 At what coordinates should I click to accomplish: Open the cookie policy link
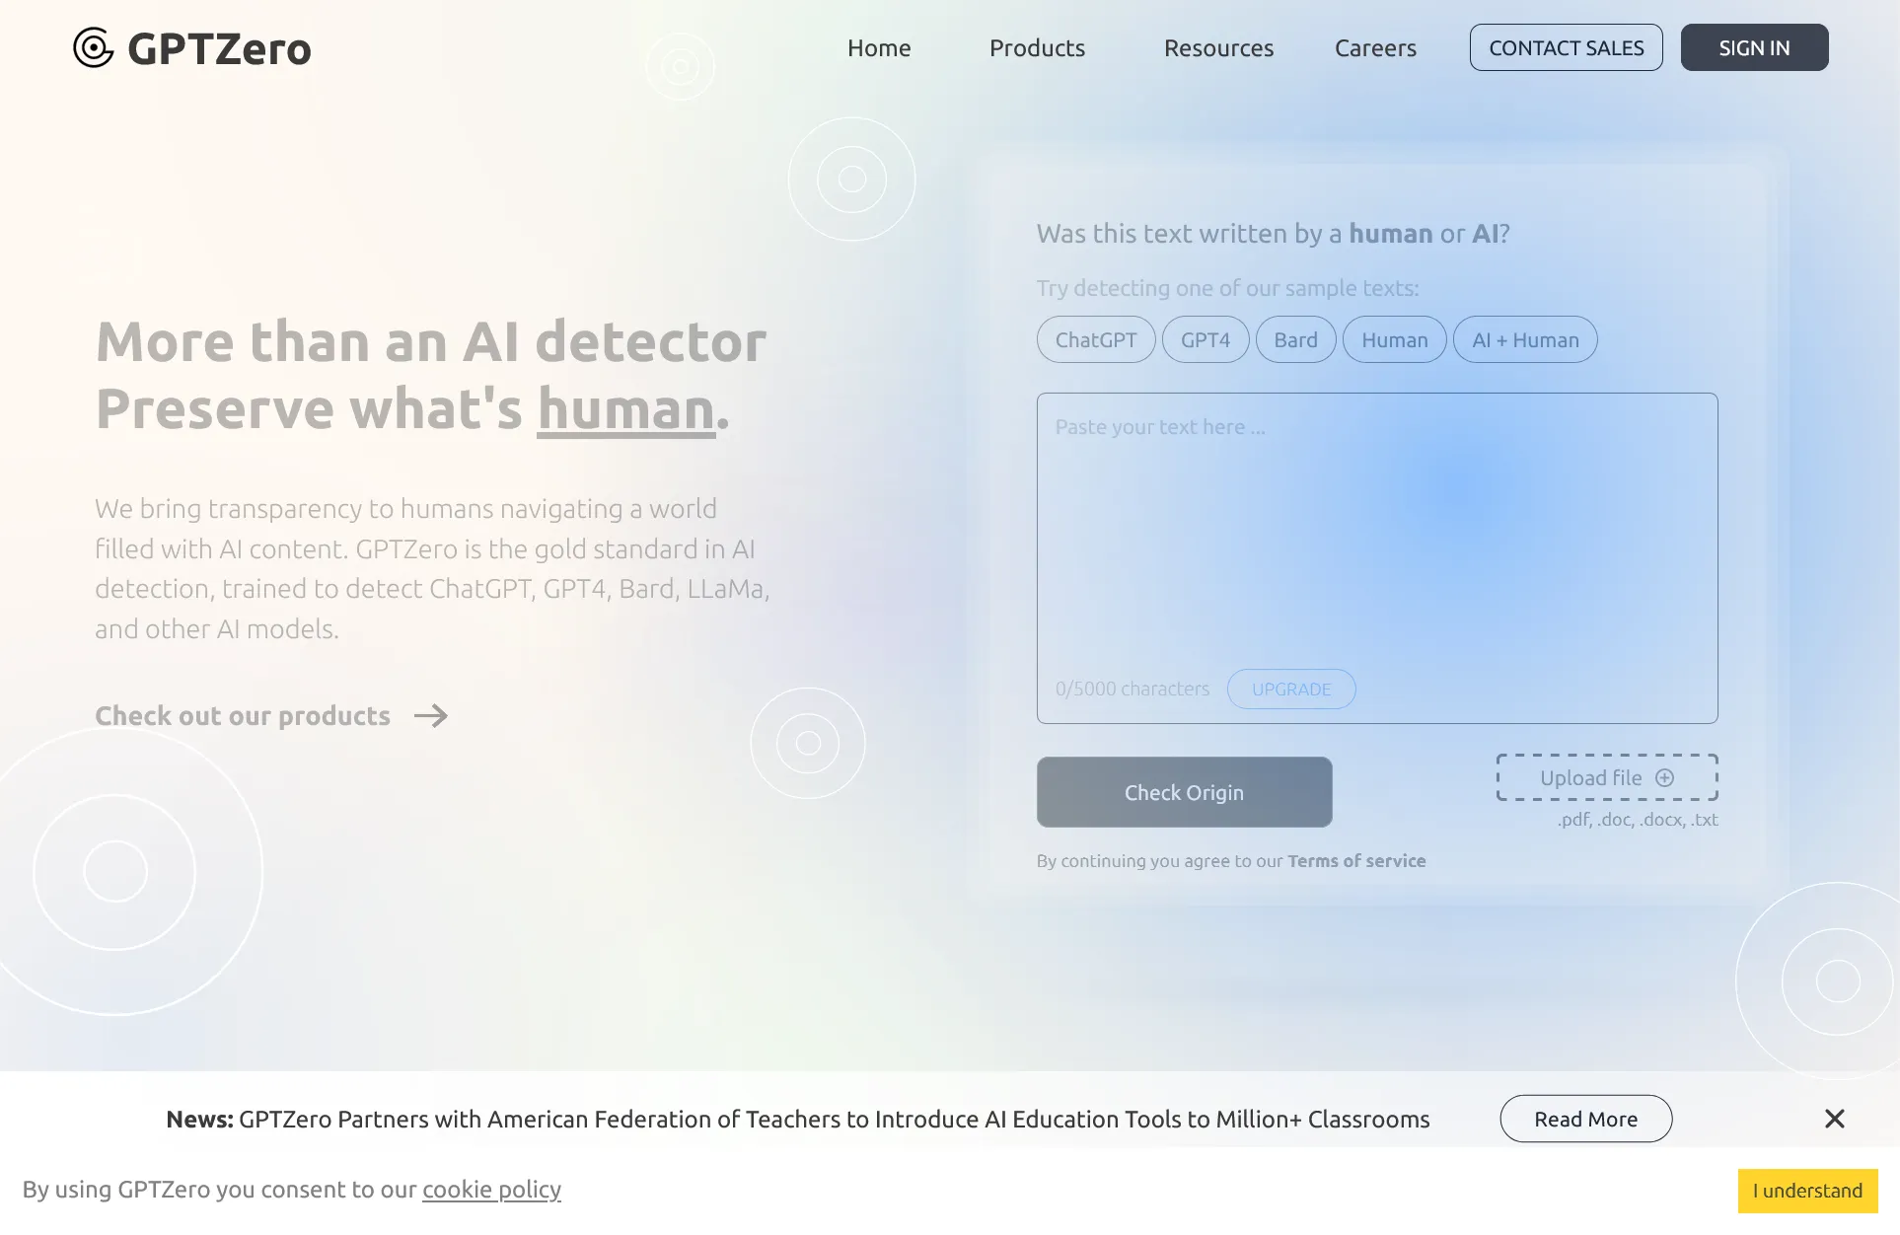coord(491,1190)
